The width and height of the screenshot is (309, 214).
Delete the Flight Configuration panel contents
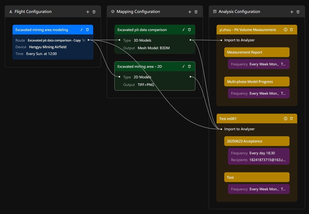coord(94,12)
